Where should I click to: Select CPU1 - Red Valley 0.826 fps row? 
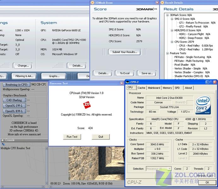196,46
